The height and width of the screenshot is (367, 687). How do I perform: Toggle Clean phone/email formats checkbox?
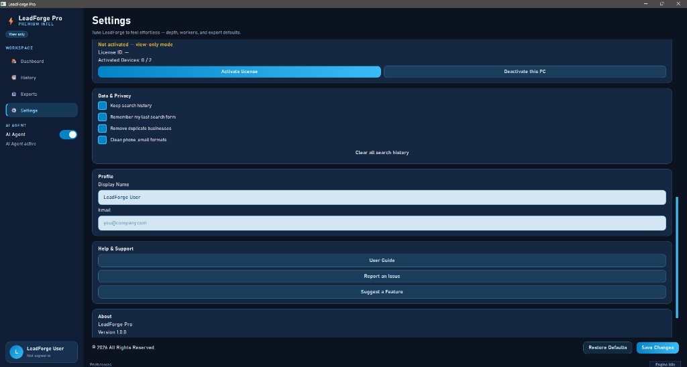pyautogui.click(x=102, y=139)
